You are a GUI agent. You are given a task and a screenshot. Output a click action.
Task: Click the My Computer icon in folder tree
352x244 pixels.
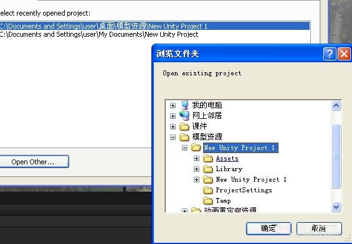184,105
